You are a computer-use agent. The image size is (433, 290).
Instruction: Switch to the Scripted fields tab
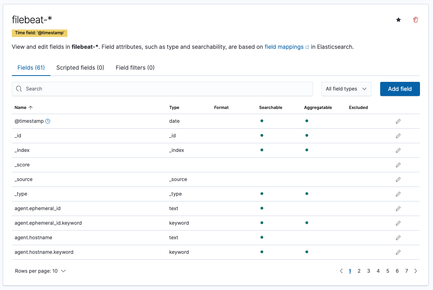point(80,67)
